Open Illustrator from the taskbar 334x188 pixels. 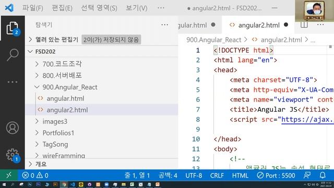click(55, 184)
